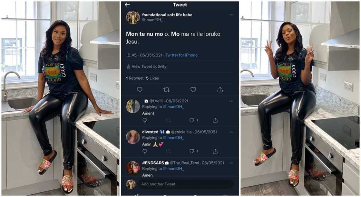Reply to divested's 'Amin' comment
Screen dimensions: 361x197
[145, 151]
